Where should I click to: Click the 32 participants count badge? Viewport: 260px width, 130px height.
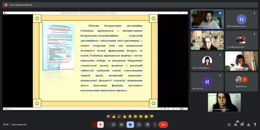[x=237, y=122]
